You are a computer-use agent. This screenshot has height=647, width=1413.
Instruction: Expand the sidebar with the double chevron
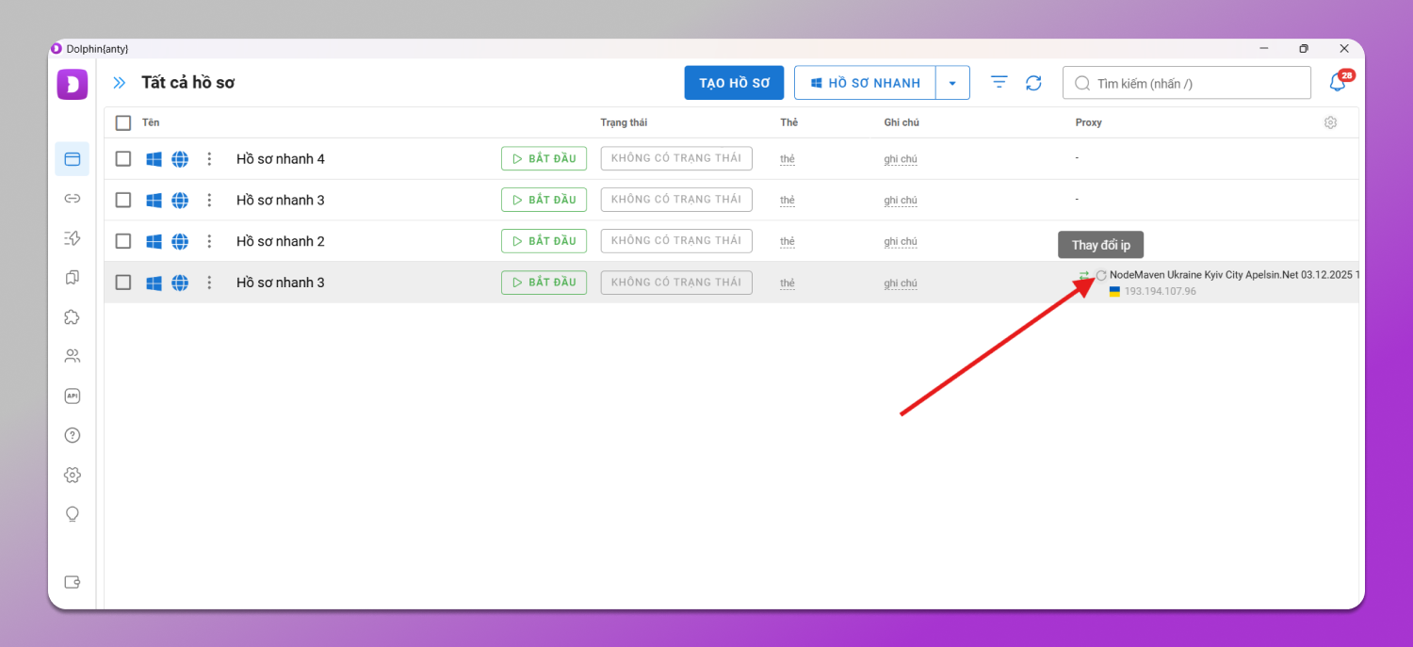[x=120, y=83]
